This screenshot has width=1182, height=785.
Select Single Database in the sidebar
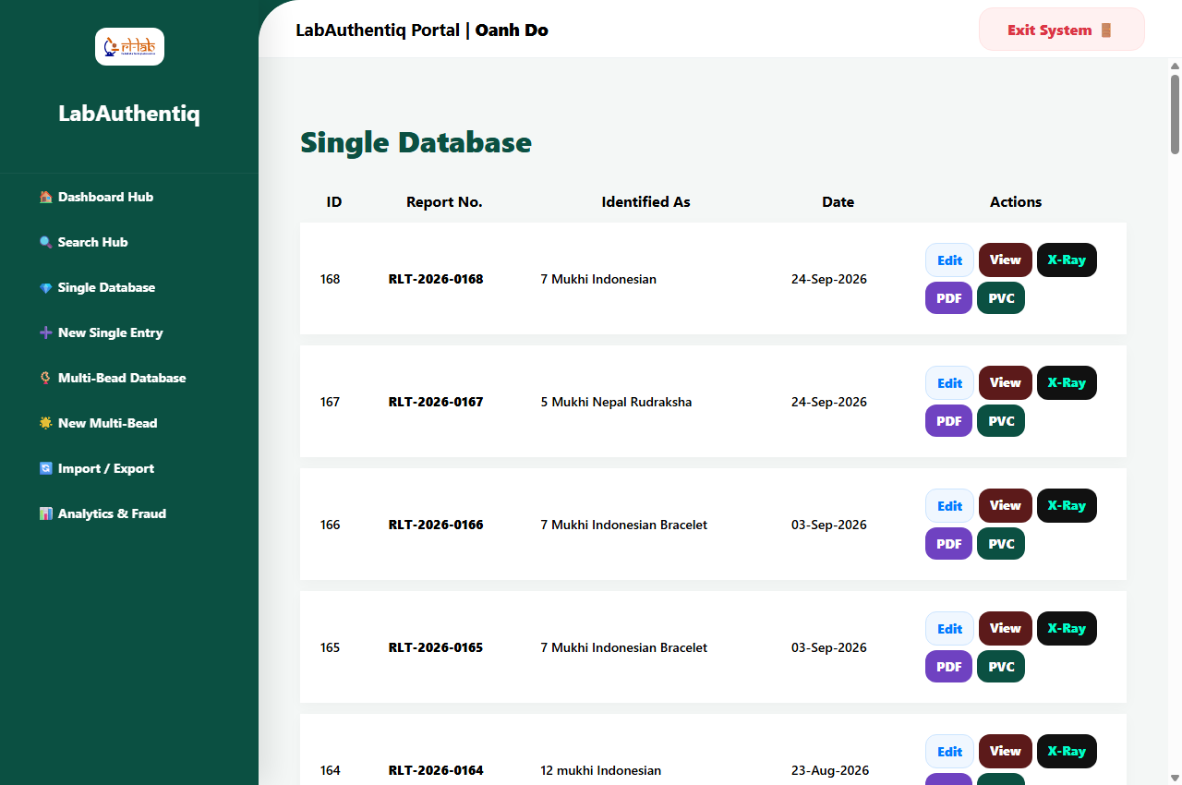click(129, 287)
